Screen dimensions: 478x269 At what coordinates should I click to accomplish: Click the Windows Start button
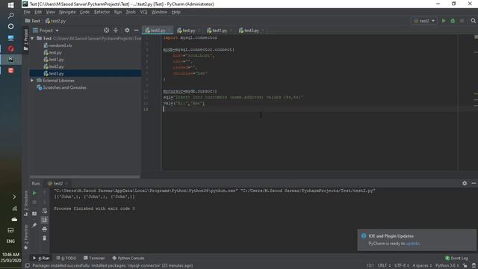click(10, 5)
